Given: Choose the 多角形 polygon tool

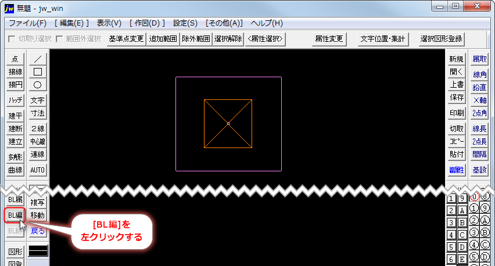Looking at the screenshot, I should pyautogui.click(x=15, y=157).
